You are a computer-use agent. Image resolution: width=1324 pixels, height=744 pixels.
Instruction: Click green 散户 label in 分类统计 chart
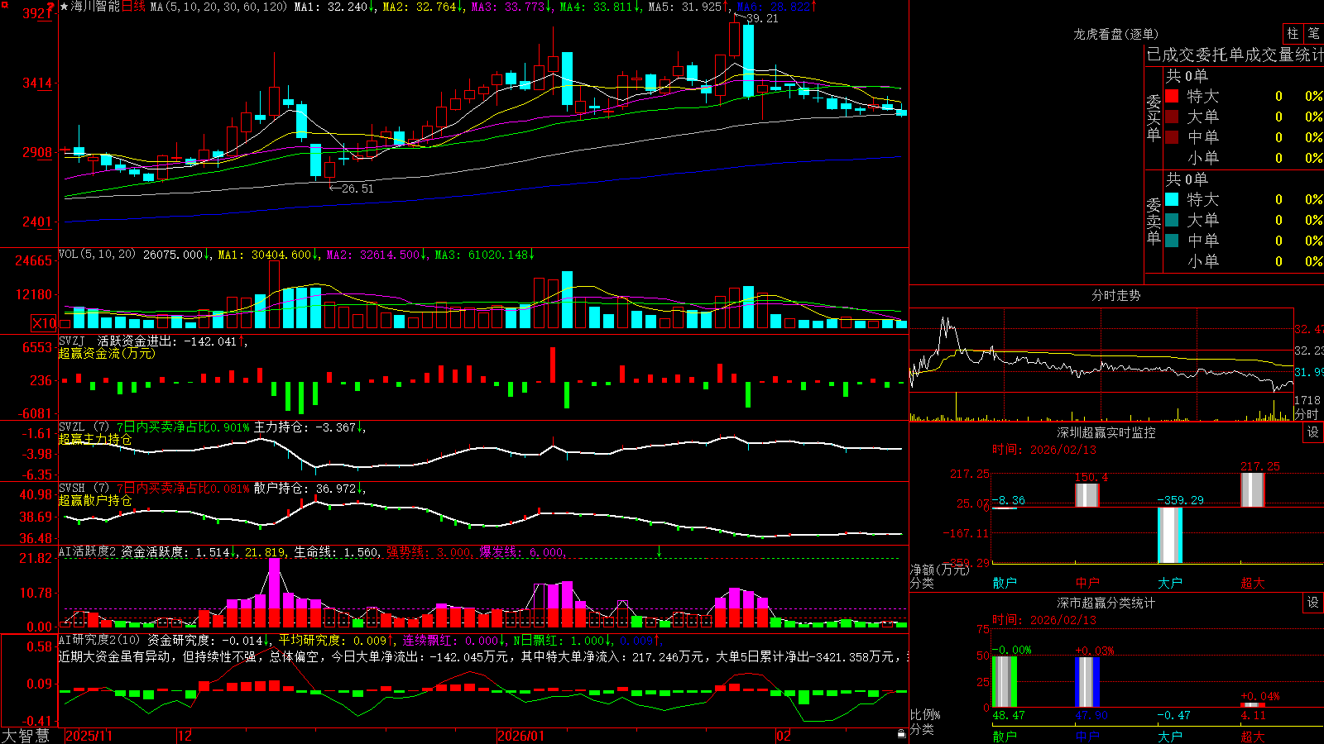(x=1005, y=736)
